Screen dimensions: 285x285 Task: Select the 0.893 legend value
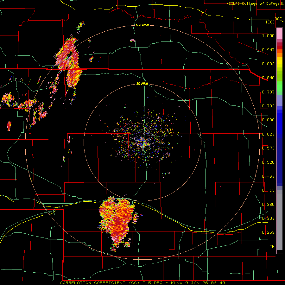268,64
